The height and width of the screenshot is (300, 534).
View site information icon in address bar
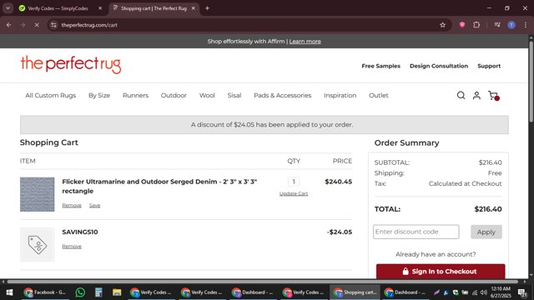tap(53, 25)
